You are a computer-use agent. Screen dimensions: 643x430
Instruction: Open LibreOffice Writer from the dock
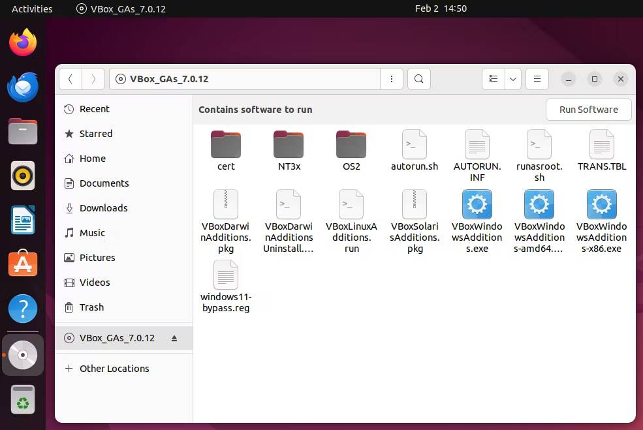click(x=23, y=220)
